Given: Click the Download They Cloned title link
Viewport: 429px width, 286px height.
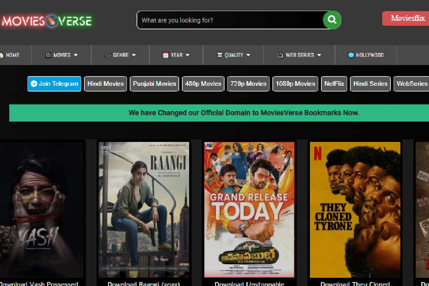Looking at the screenshot, I should click(355, 283).
